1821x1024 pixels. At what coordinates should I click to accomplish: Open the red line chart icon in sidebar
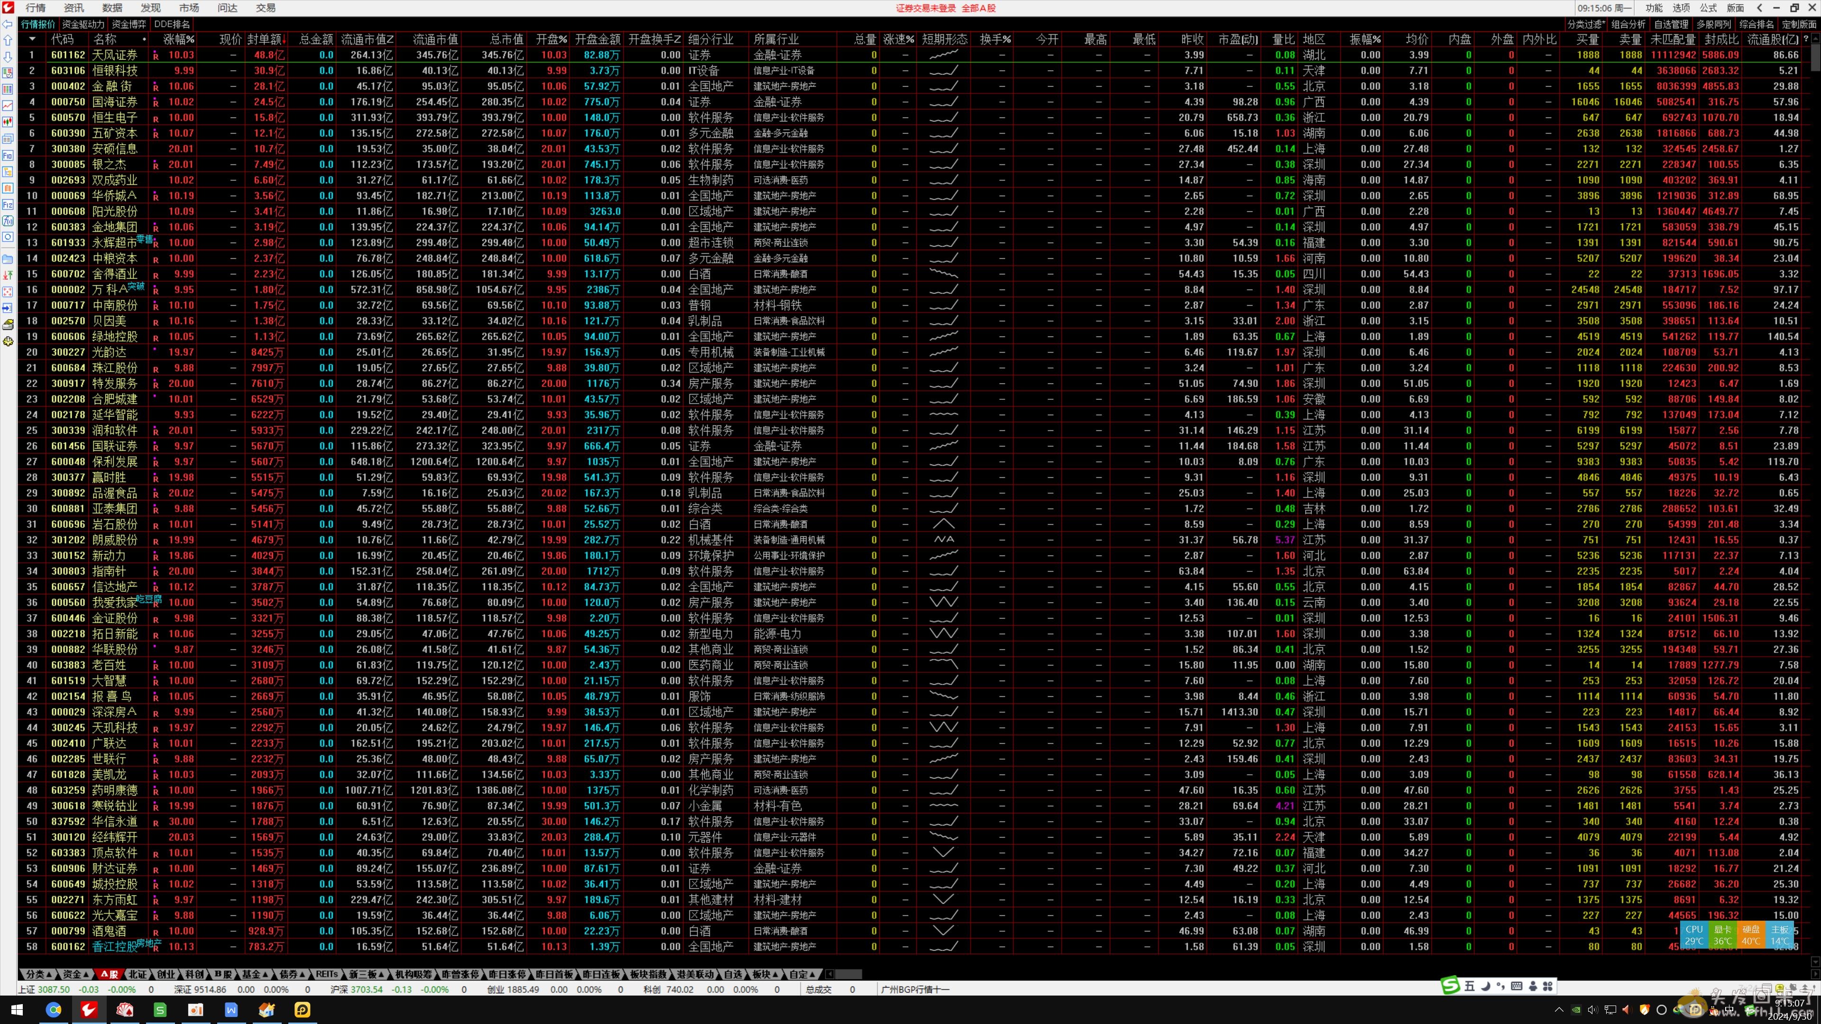coord(8,106)
